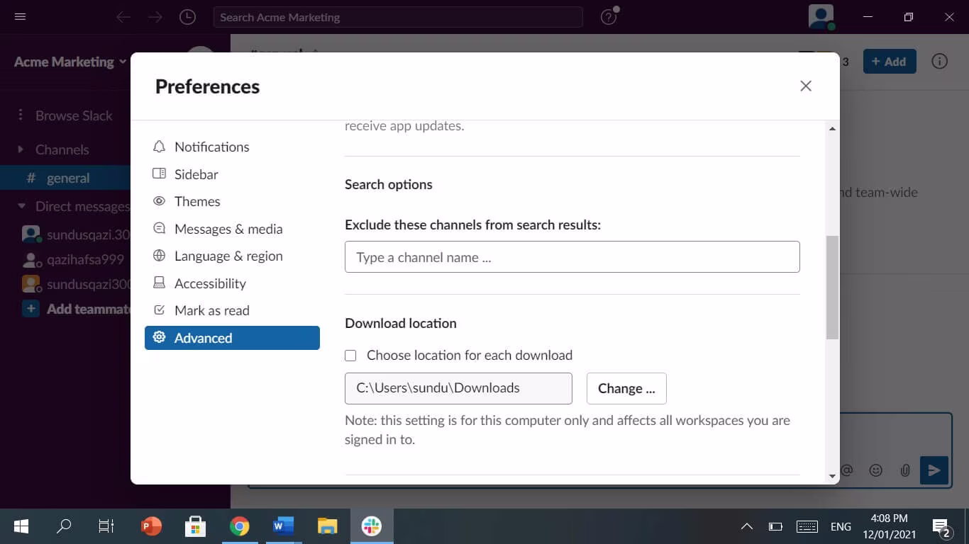The height and width of the screenshot is (544, 969).
Task: Click the send message arrow button
Action: pos(934,470)
